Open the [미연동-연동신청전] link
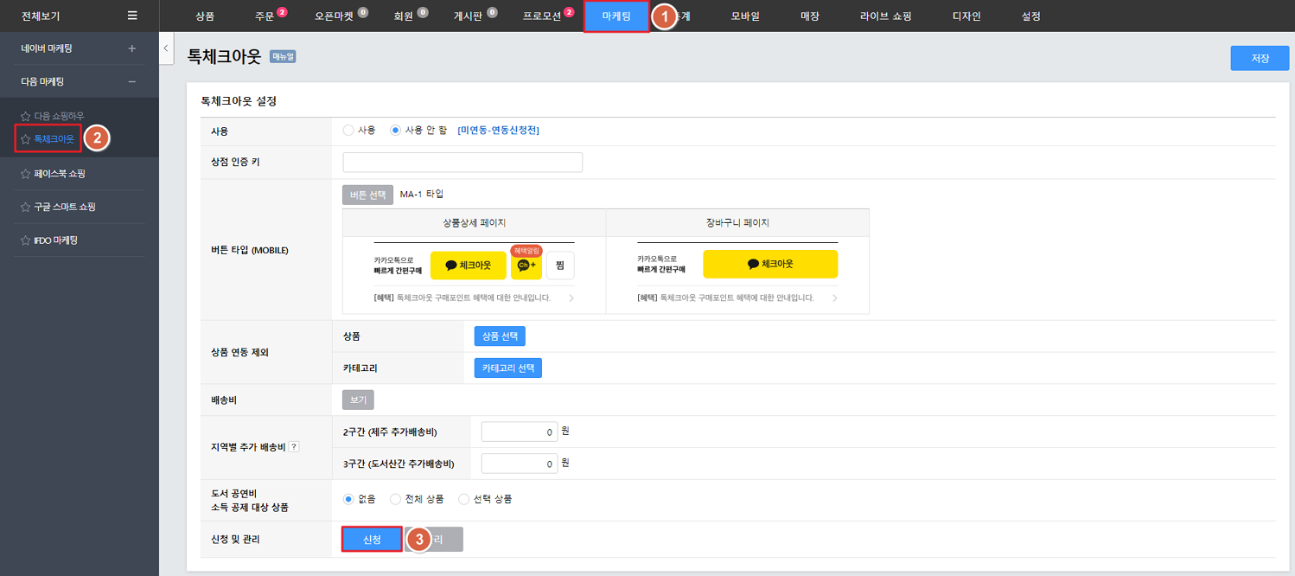 tap(498, 131)
